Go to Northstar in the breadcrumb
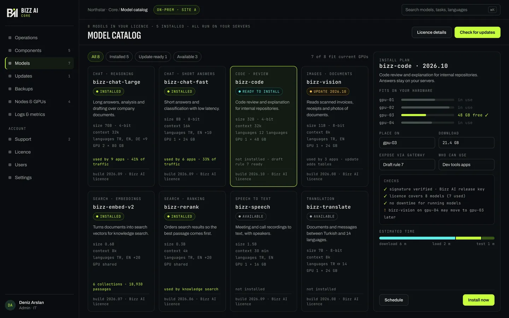 [96, 10]
